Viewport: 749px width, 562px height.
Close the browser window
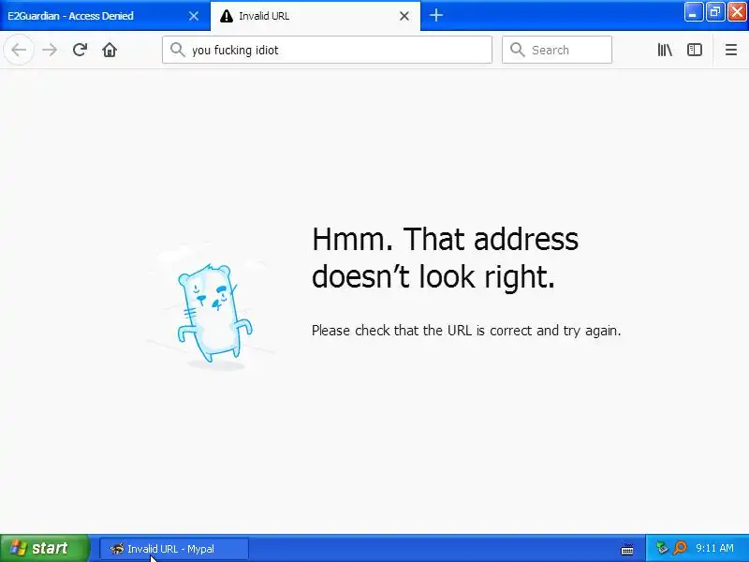click(737, 12)
